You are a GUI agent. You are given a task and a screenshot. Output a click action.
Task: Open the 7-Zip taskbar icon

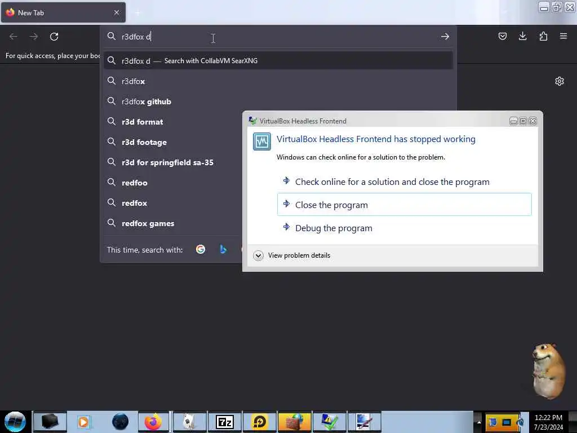[x=224, y=422]
